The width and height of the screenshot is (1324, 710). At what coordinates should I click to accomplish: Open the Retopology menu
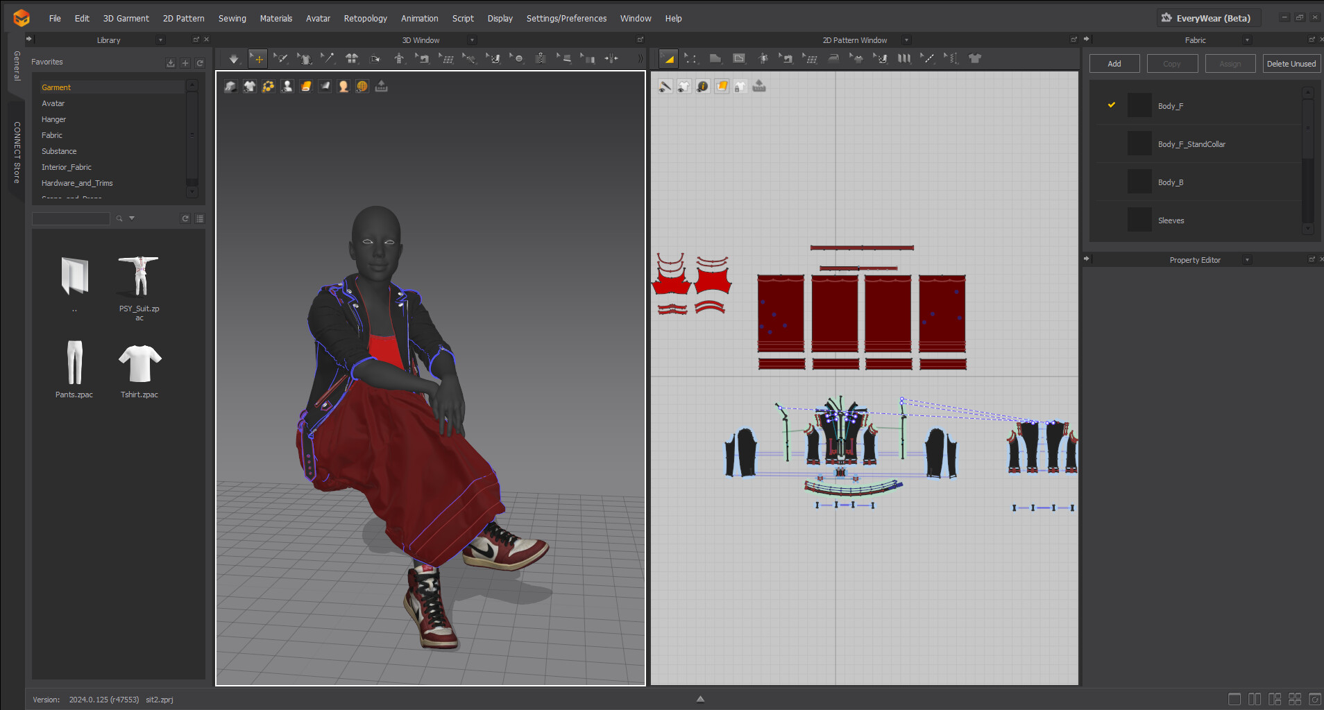point(365,19)
